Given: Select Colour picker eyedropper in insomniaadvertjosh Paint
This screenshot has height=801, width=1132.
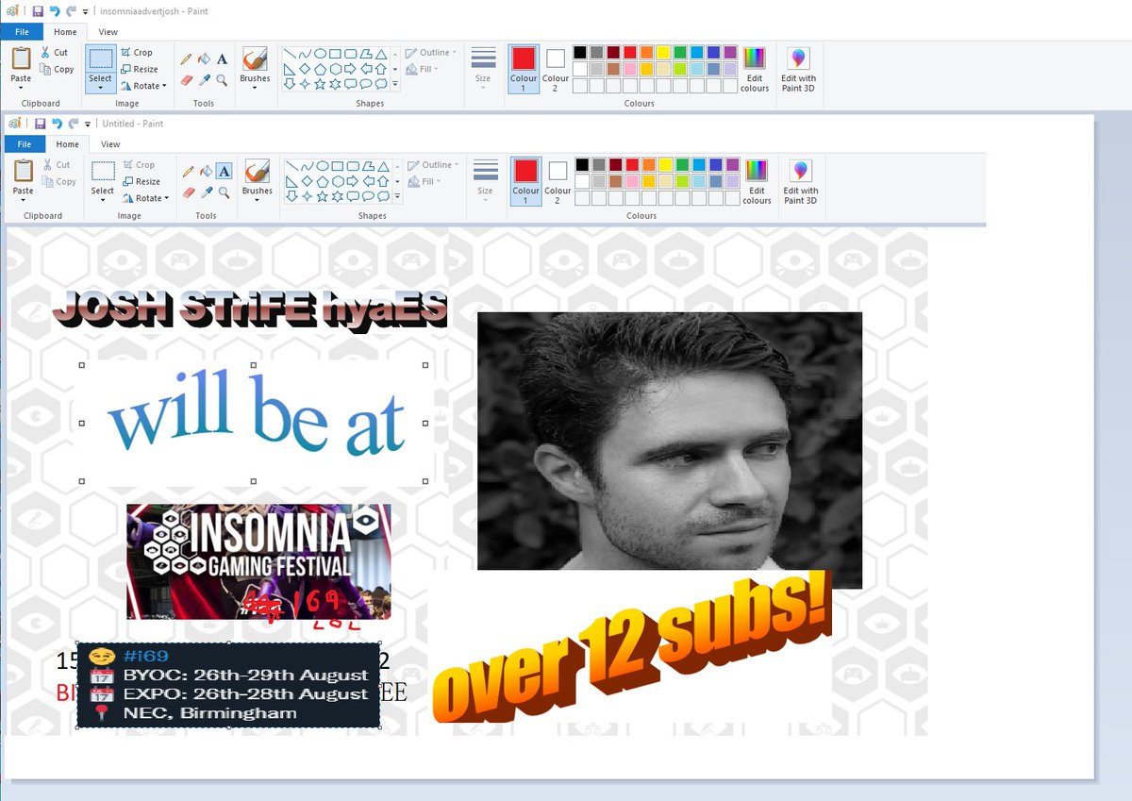Looking at the screenshot, I should click(204, 80).
